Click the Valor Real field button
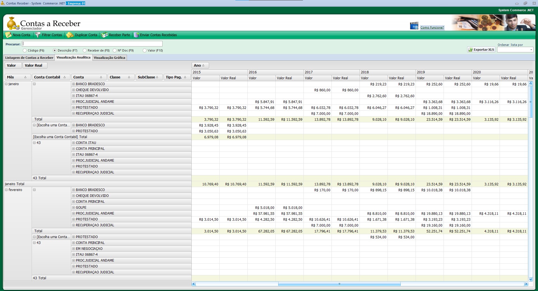The image size is (538, 291). tap(34, 66)
